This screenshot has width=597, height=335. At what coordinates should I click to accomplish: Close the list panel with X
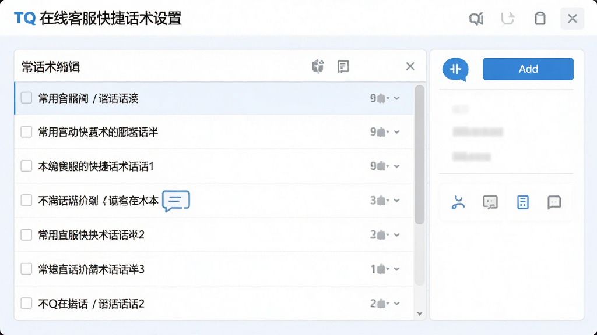pyautogui.click(x=410, y=66)
